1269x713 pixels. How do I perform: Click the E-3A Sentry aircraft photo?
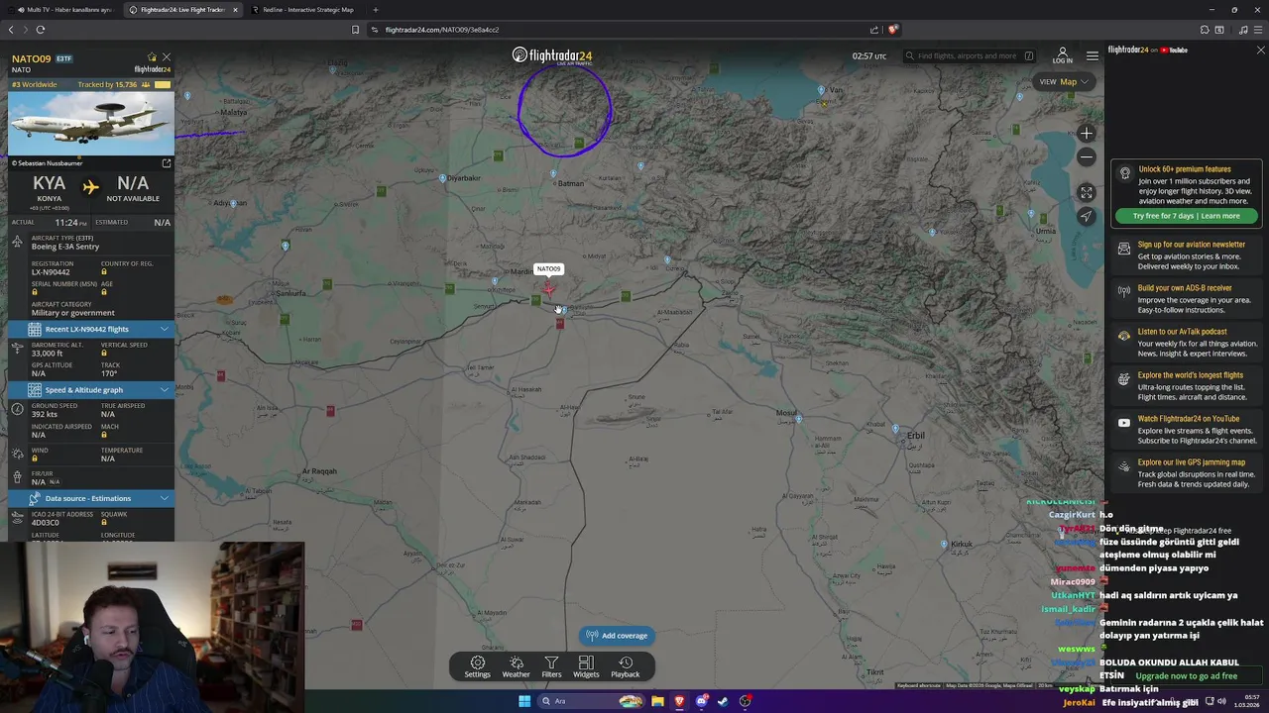pyautogui.click(x=91, y=124)
